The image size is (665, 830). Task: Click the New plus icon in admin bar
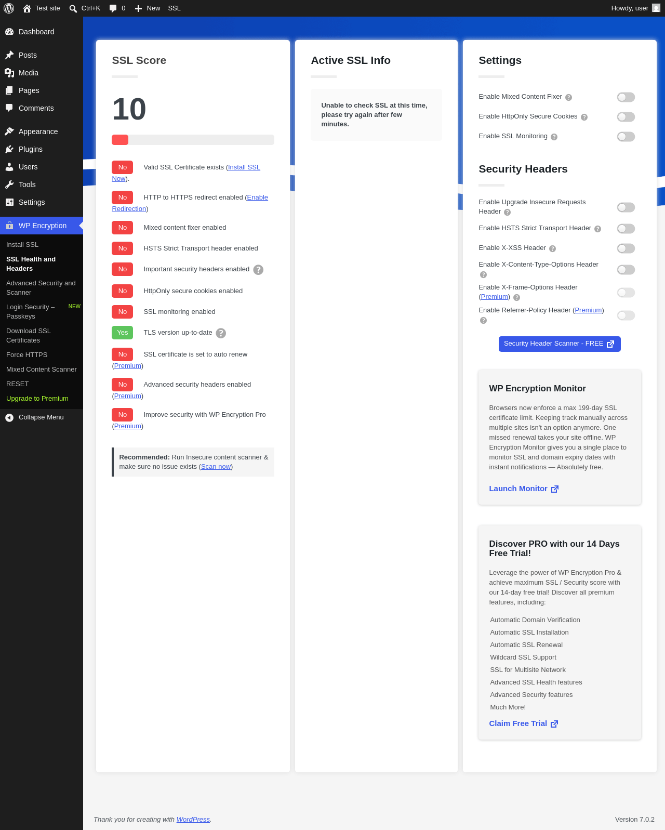click(138, 8)
